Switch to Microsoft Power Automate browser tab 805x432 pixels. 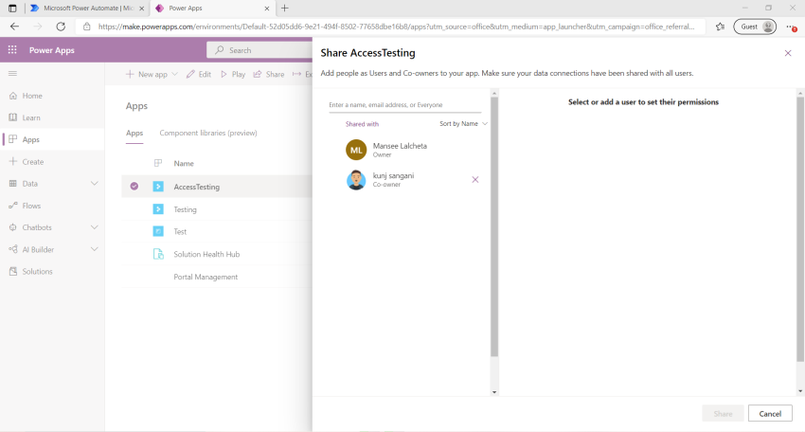tap(87, 9)
